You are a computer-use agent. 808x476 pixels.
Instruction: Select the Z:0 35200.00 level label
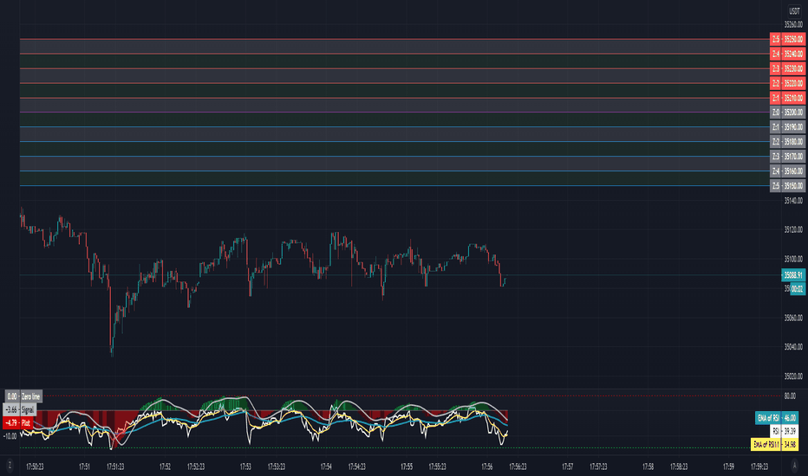click(787, 113)
